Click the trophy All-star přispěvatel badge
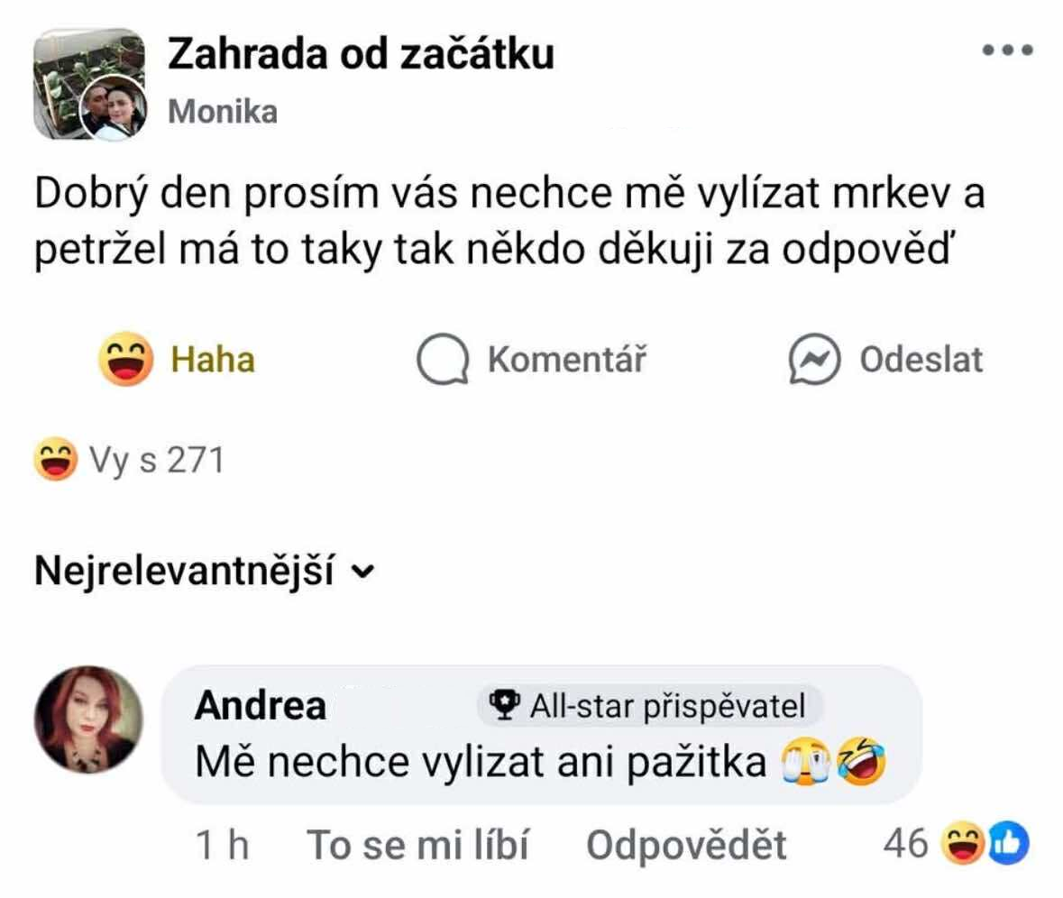Viewport: 1063px width, 898px height. coord(649,706)
